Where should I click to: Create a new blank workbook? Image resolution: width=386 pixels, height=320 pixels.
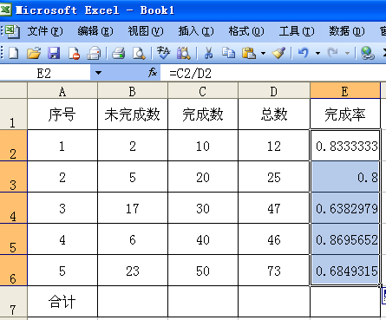click(x=14, y=53)
